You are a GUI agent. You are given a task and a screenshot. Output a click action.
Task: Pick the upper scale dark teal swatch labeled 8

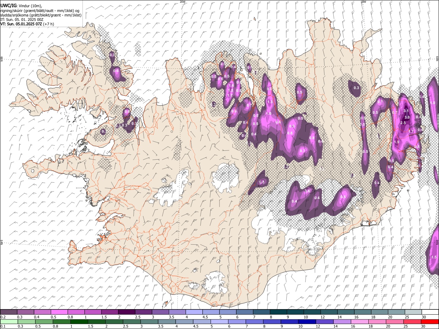(278, 312)
